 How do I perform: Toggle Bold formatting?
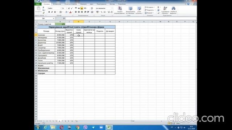coord(49,12)
